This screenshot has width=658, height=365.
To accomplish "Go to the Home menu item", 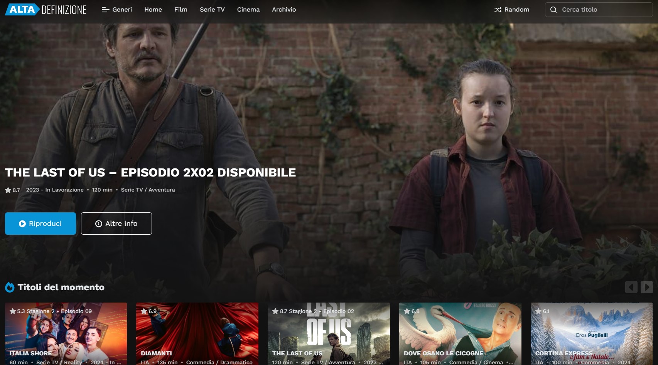I will pos(153,10).
